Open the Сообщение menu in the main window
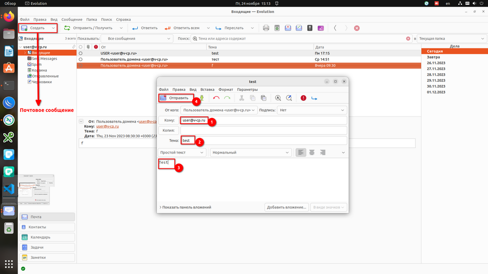The image size is (488, 274). tap(71, 20)
